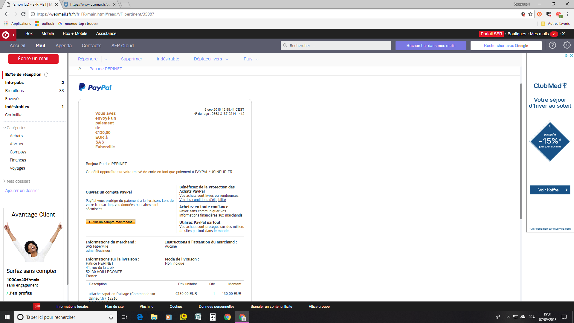Image resolution: width=574 pixels, height=323 pixels.
Task: Click the red arrow next to SFR logo
Action: pos(14,35)
